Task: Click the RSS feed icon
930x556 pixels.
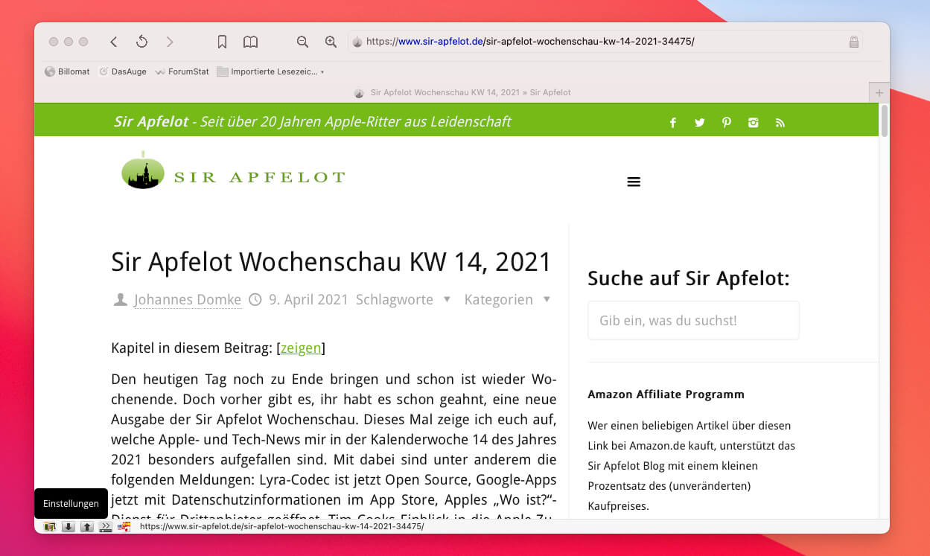Action: coord(780,123)
